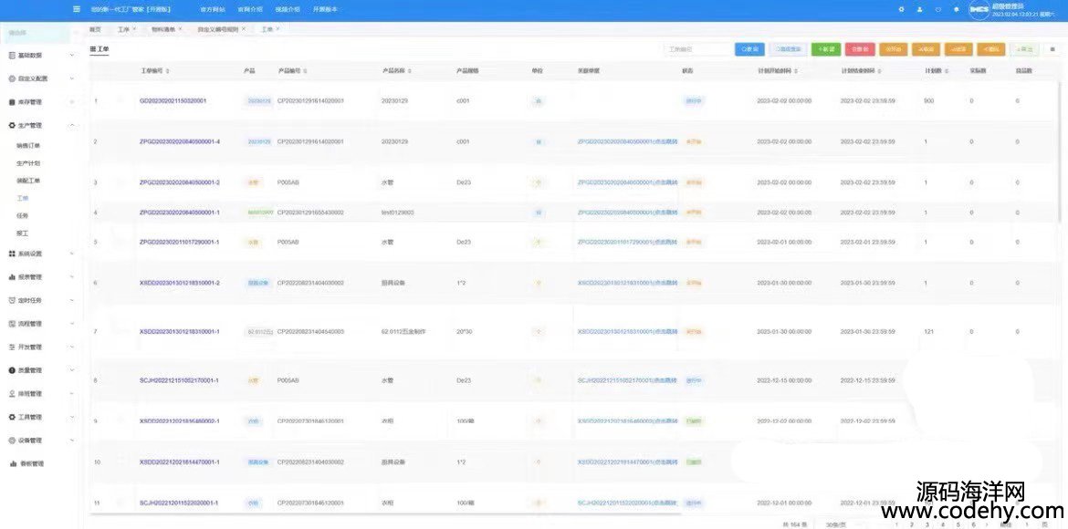Click the 设备管理 sidebar icon
This screenshot has height=529, width=1068.
click(x=12, y=441)
